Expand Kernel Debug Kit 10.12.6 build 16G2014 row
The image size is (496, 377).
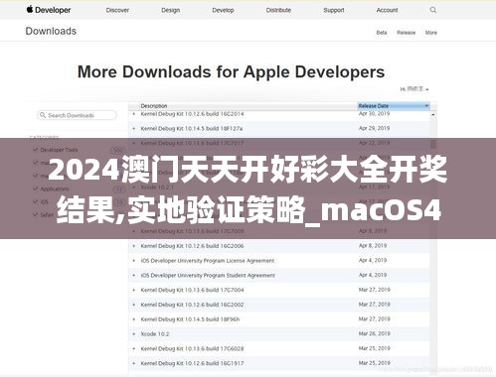(134, 114)
